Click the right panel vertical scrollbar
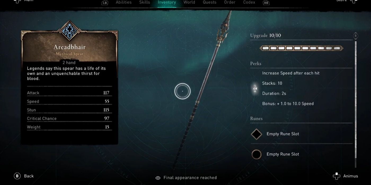Image resolution: width=371 pixels, height=185 pixels. pos(356,104)
